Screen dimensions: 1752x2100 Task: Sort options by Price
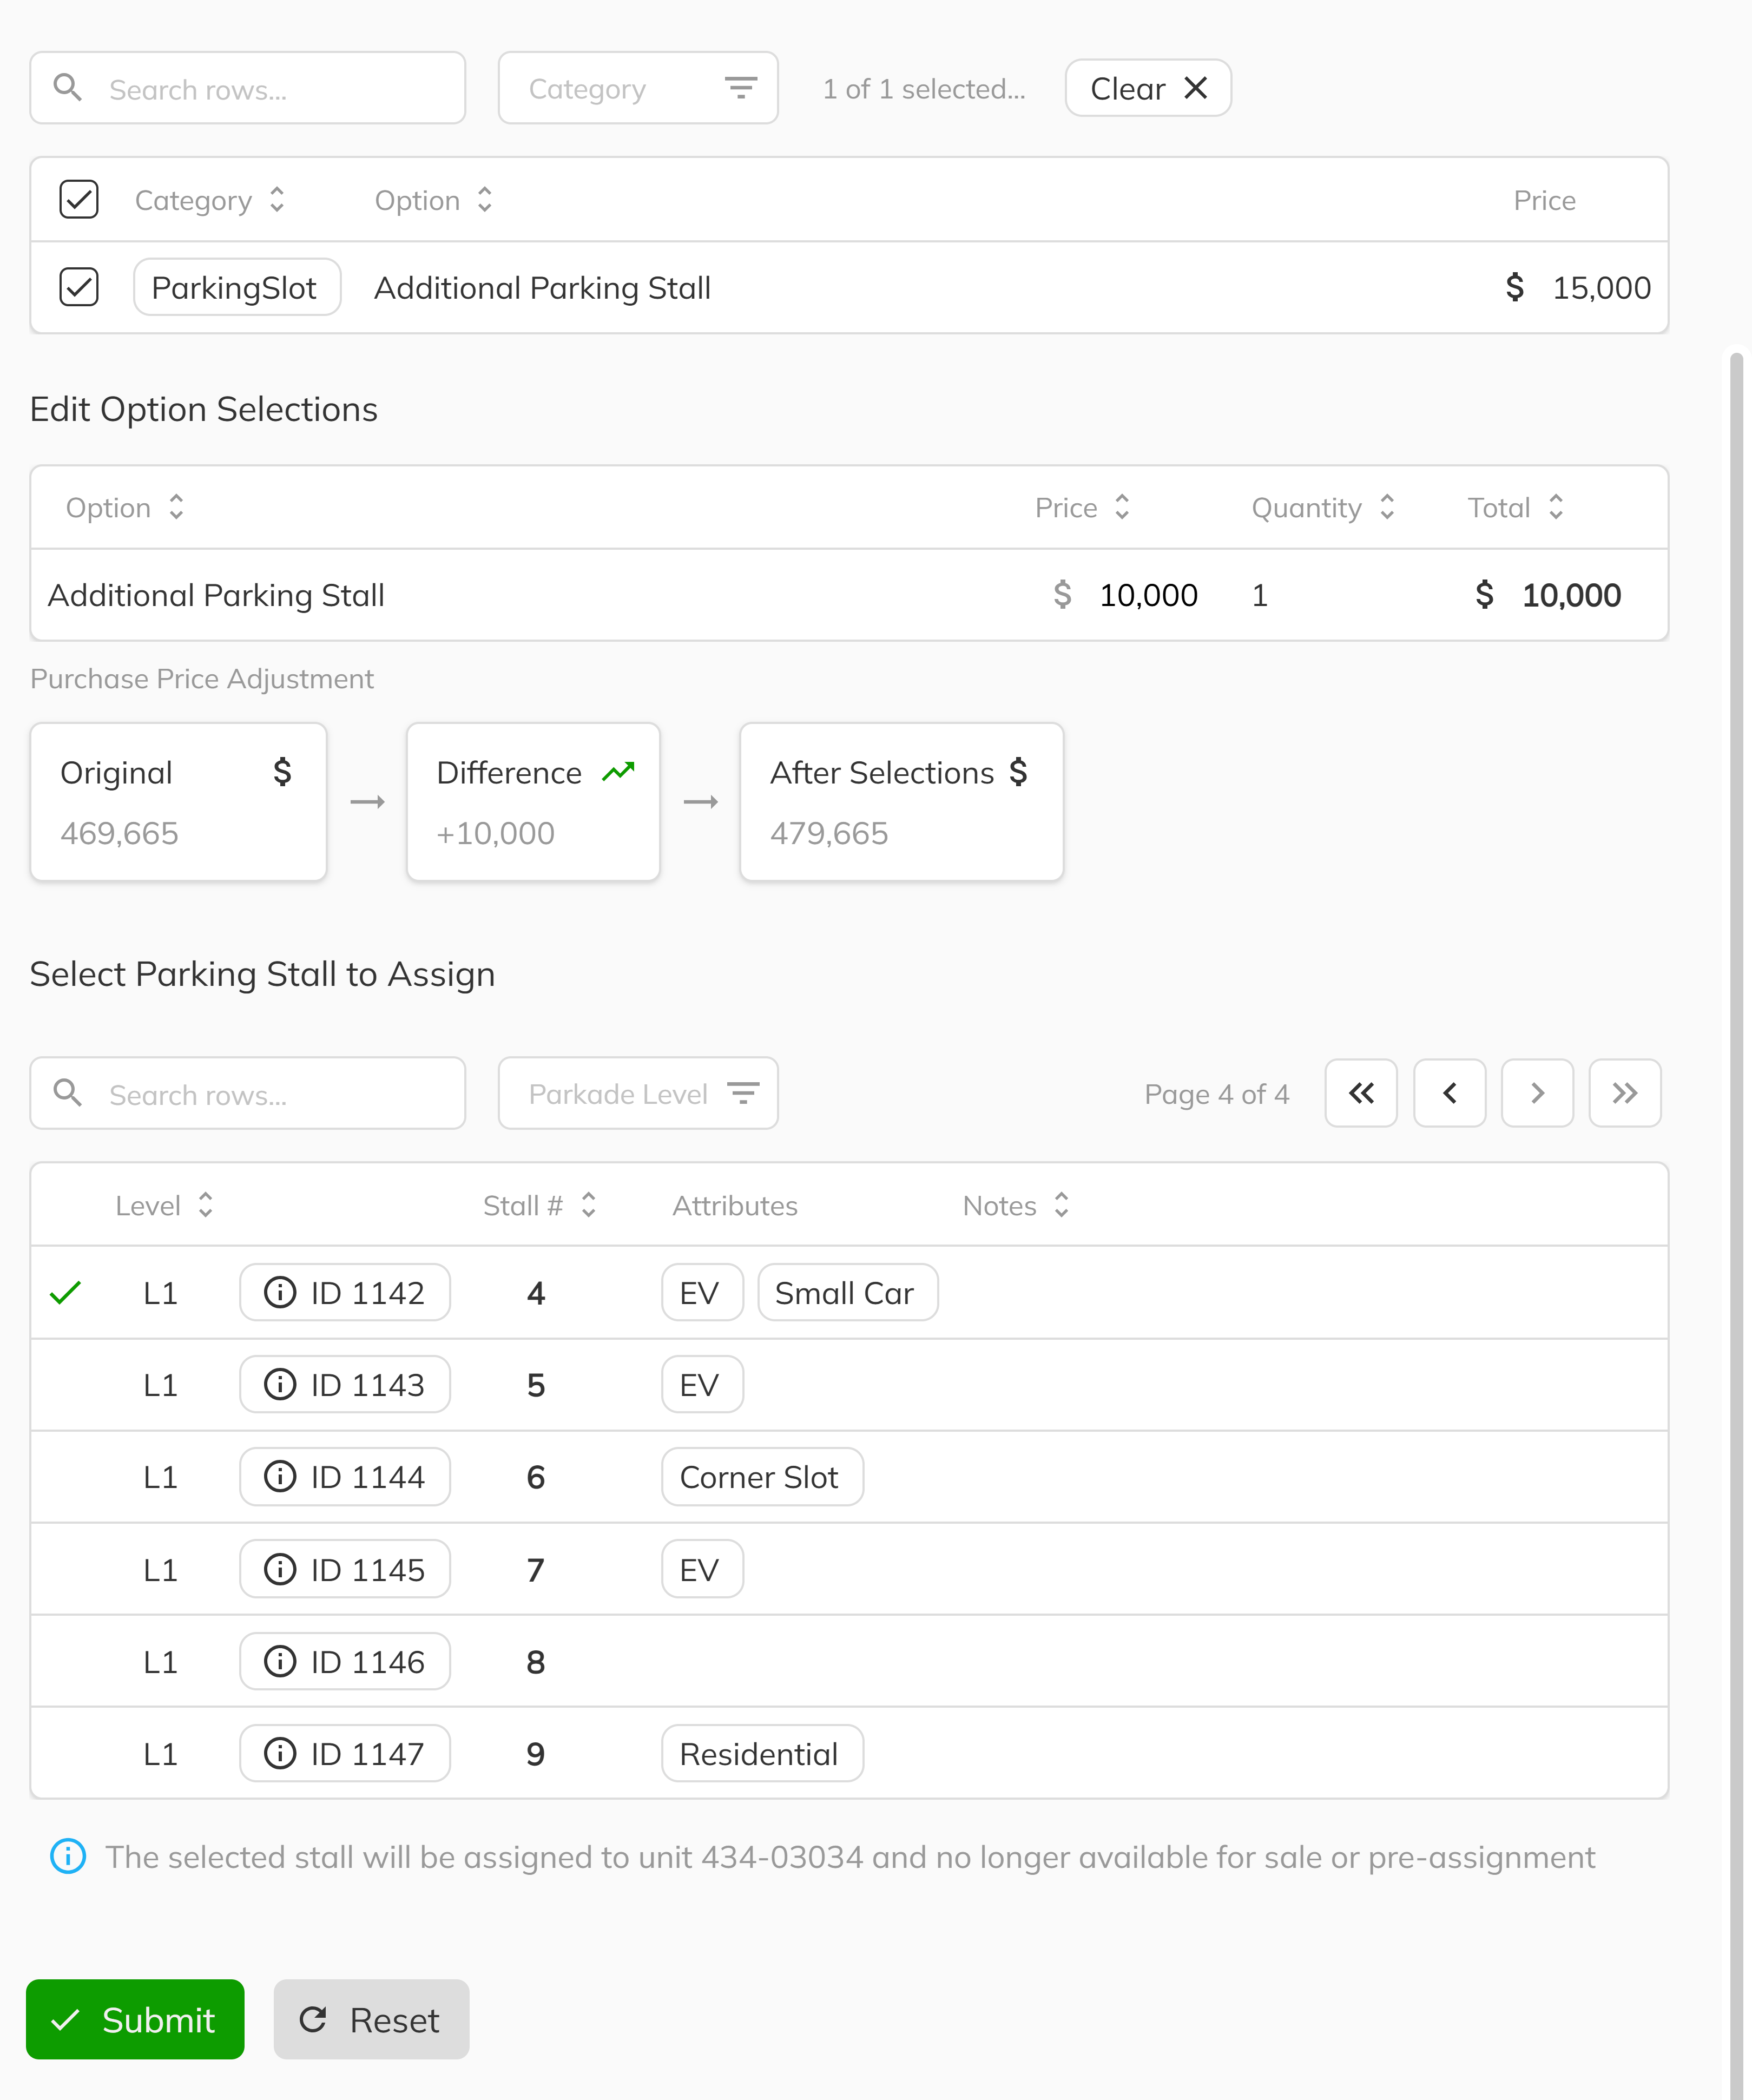click(x=1122, y=507)
